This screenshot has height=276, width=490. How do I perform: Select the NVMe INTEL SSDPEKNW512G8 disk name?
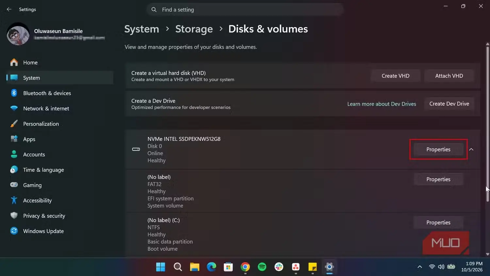click(184, 139)
